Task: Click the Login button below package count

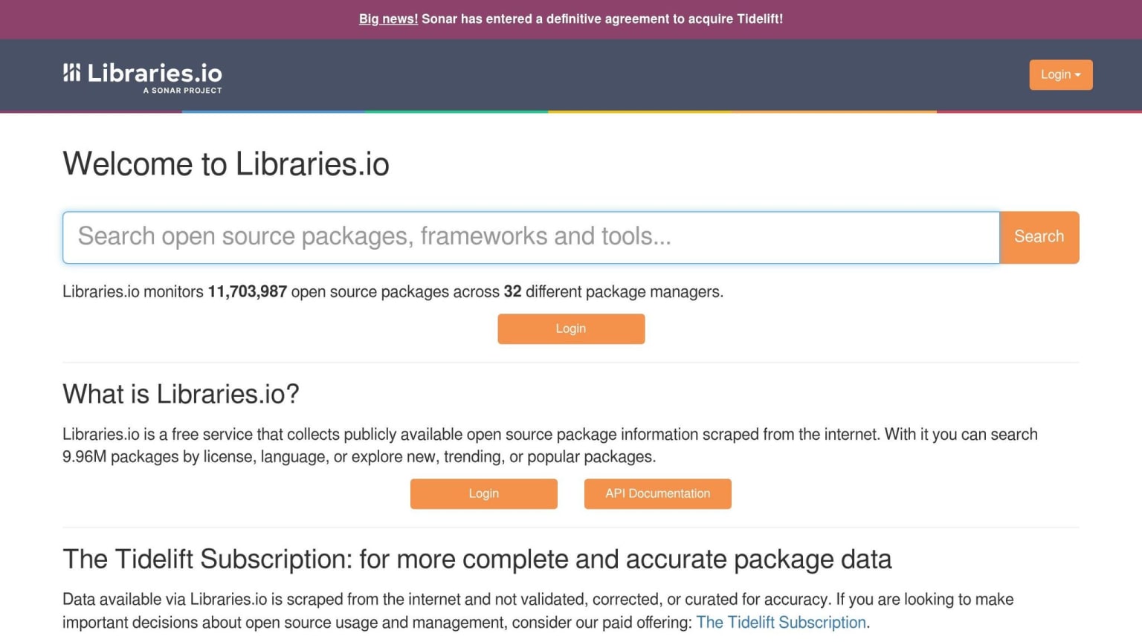Action: (x=571, y=328)
